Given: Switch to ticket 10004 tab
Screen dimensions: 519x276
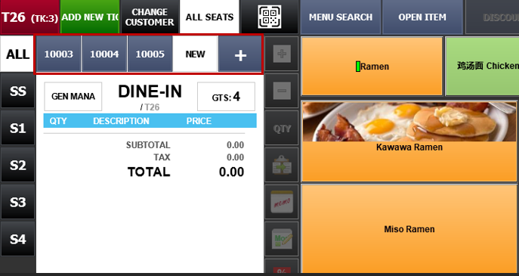Looking at the screenshot, I should [104, 54].
